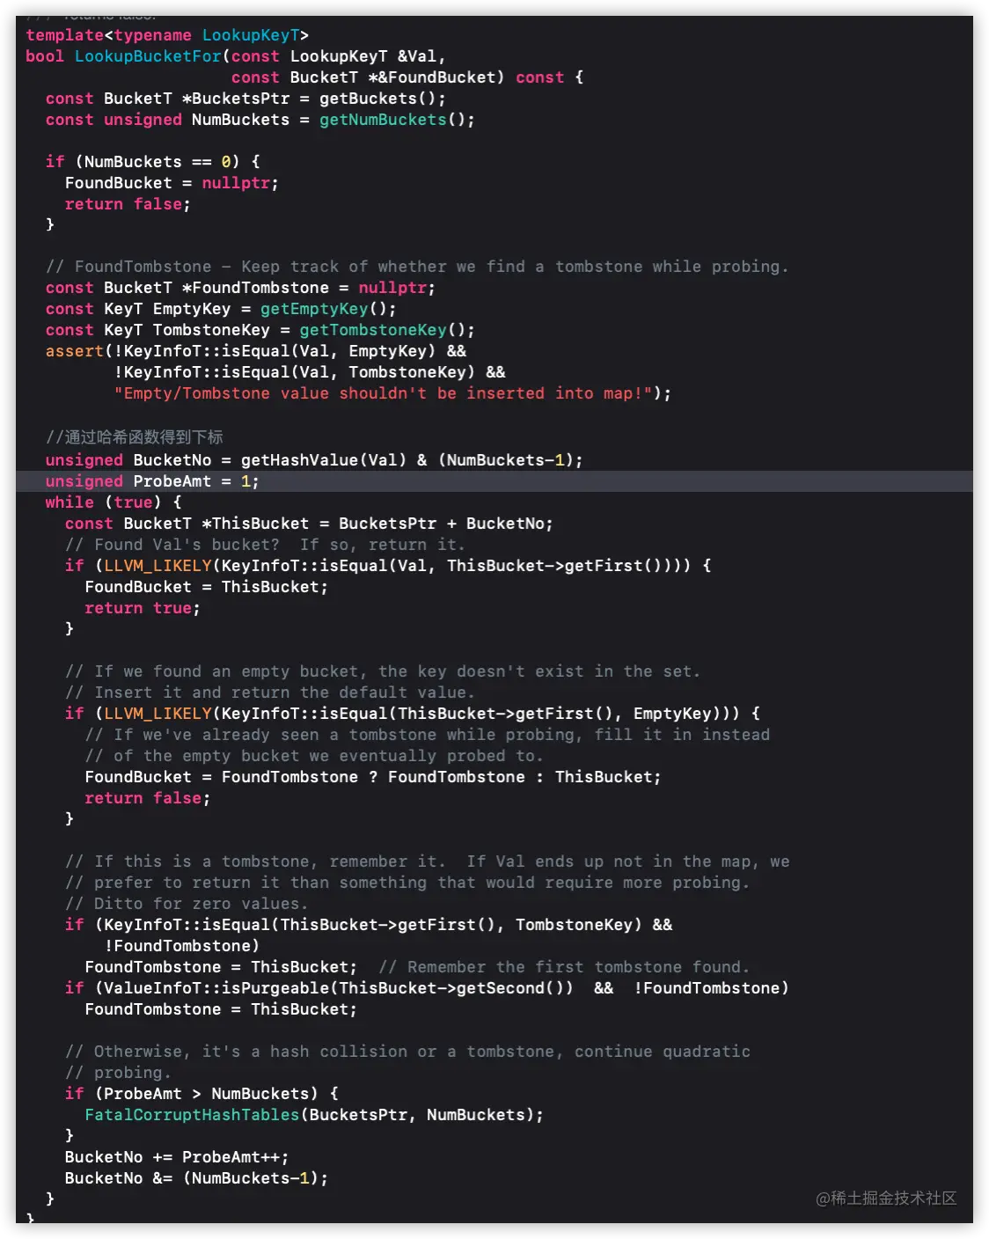Click 'FoundBucket = ThisBucket;' line

click(x=206, y=587)
